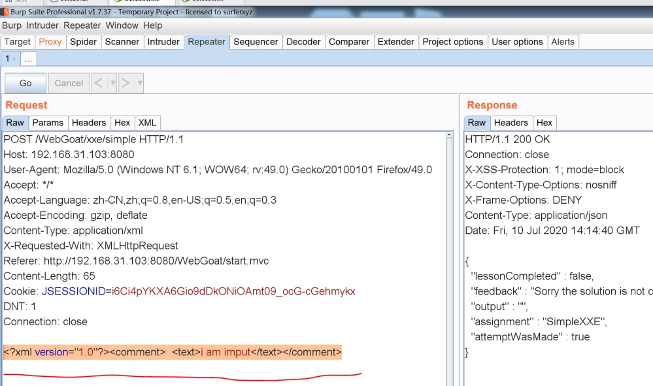Open the back history dropdown arrow
Image resolution: width=653 pixels, height=386 pixels.
tap(112, 83)
